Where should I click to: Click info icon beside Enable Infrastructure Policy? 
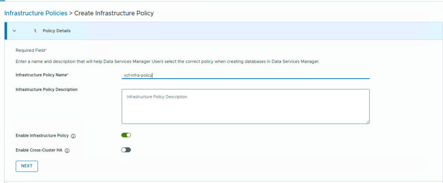tap(73, 136)
